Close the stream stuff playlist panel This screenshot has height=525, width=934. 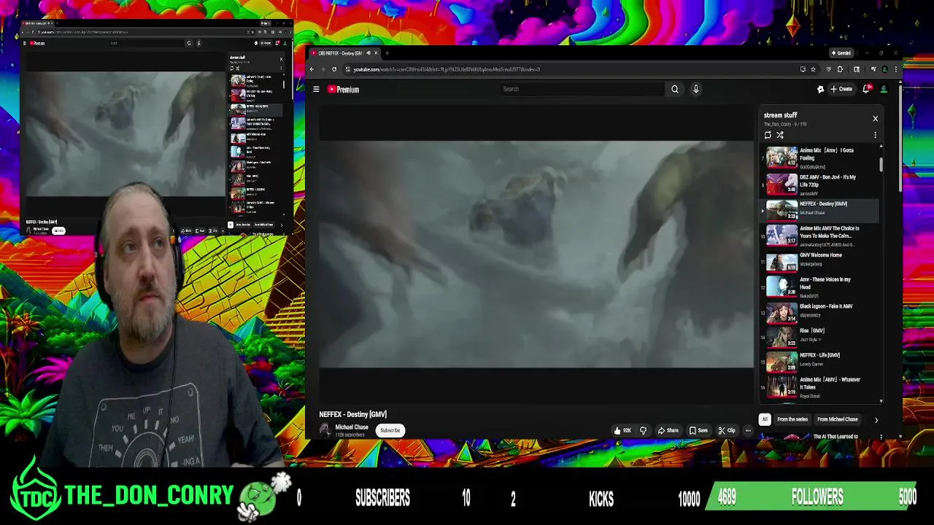click(875, 118)
